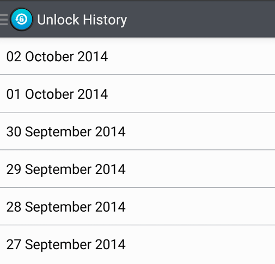The height and width of the screenshot is (264, 275).
Task: Open the 01 October 2014 entry
Action: point(137,94)
